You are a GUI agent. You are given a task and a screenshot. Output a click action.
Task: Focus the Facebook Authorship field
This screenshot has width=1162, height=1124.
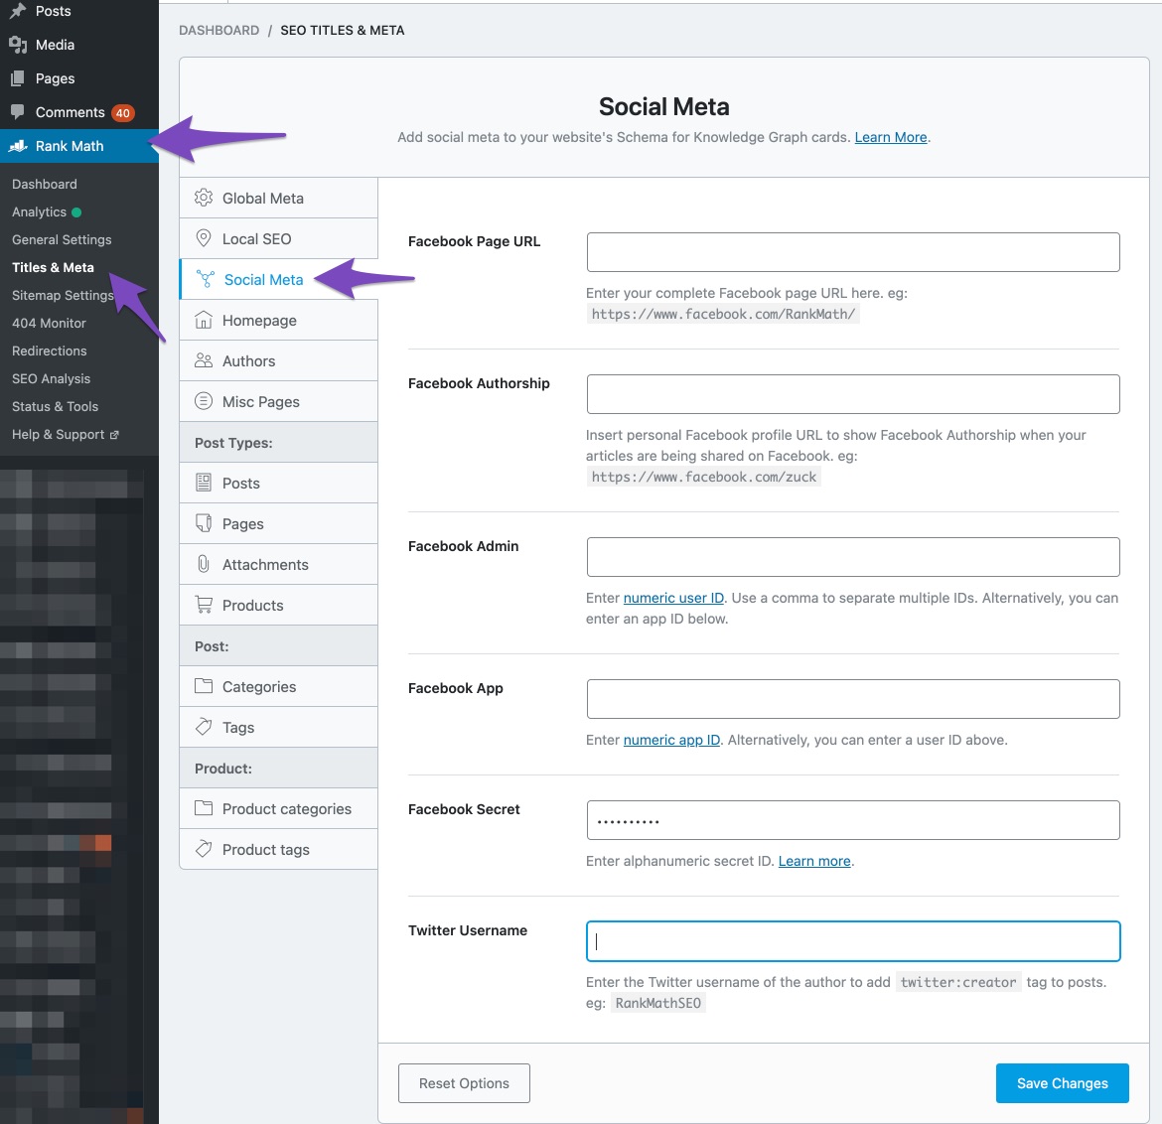point(853,394)
